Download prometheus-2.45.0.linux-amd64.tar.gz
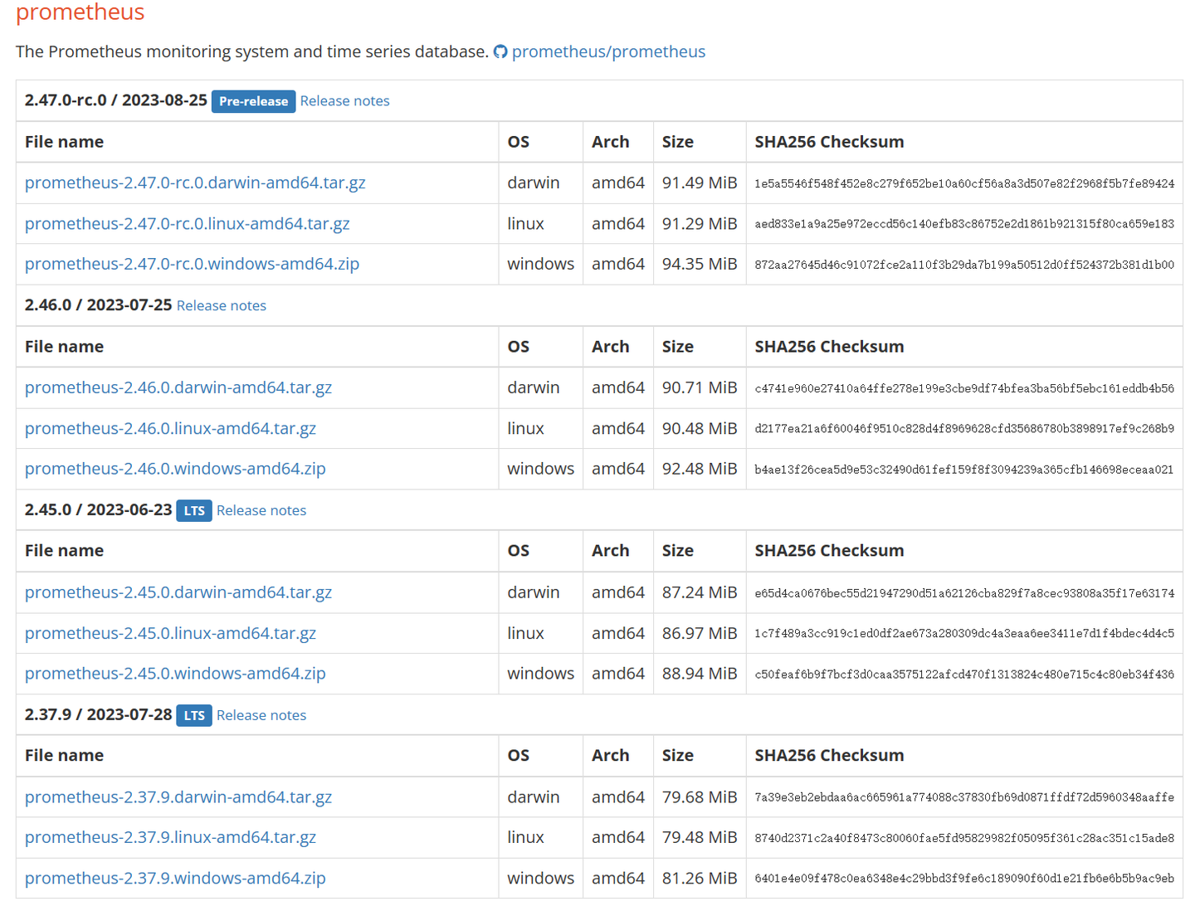 [170, 633]
